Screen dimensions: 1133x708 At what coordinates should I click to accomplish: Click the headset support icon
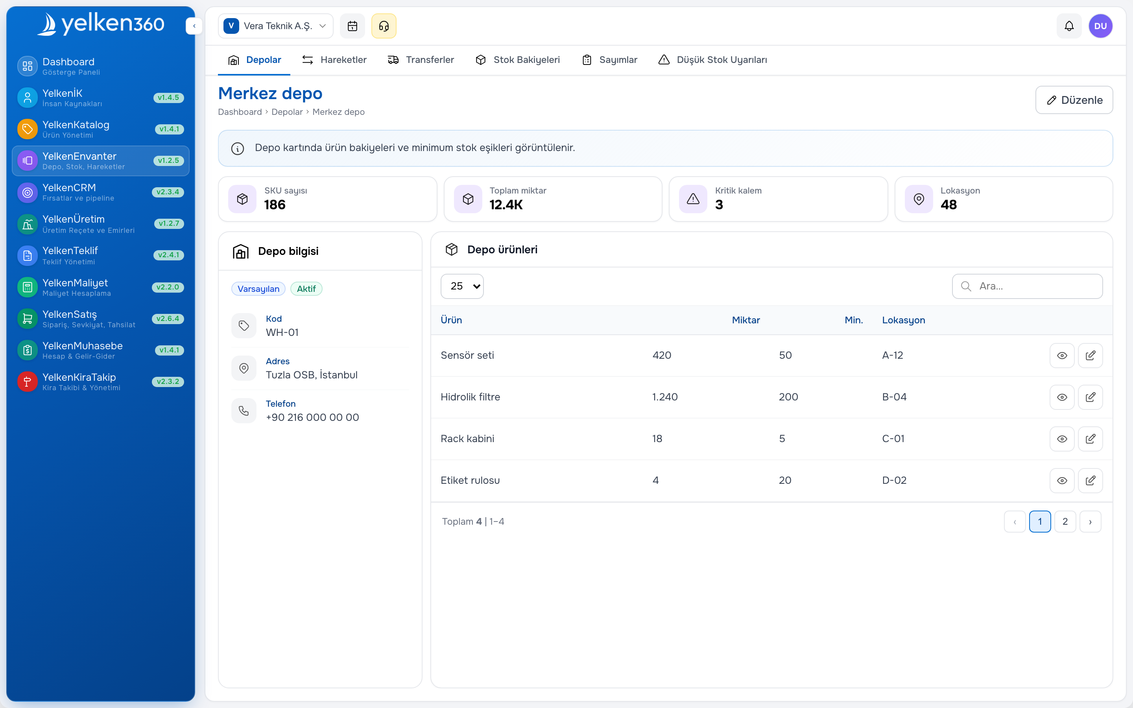(x=384, y=26)
